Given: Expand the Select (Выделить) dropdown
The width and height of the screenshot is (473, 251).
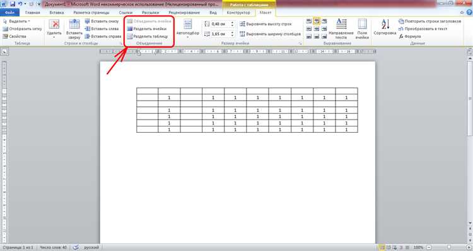Looking at the screenshot, I should (x=16, y=21).
